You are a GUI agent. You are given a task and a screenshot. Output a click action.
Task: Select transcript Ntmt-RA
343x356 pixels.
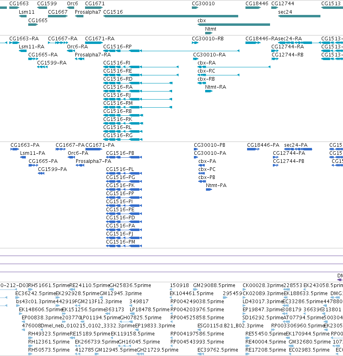tap(209, 91)
